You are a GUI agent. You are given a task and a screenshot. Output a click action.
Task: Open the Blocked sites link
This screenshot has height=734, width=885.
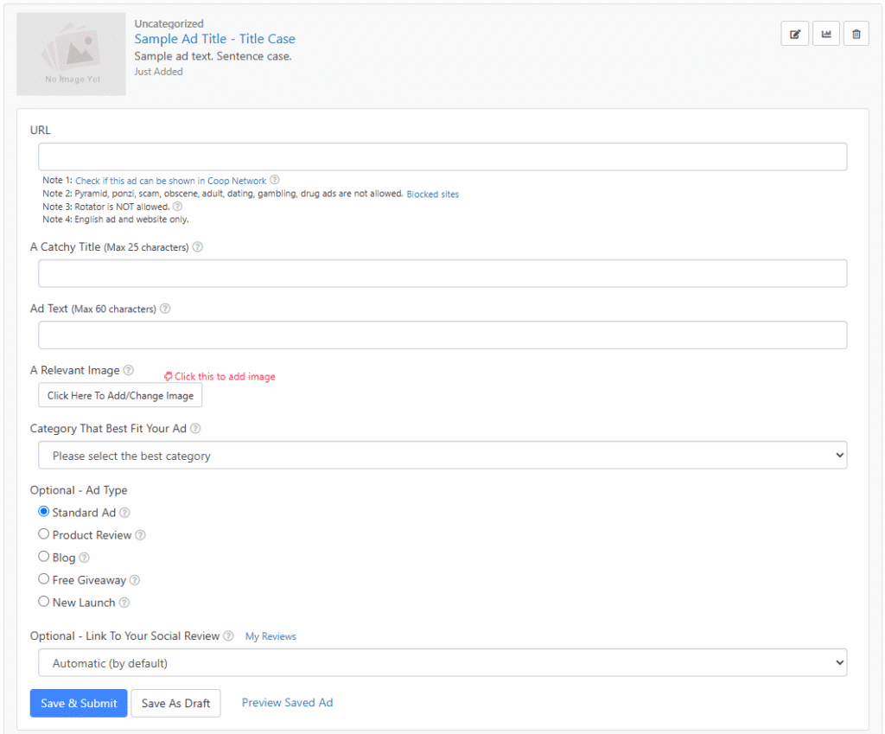tap(433, 195)
